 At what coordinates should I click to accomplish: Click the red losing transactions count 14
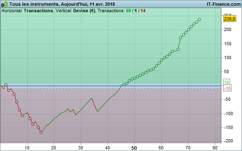(143, 11)
